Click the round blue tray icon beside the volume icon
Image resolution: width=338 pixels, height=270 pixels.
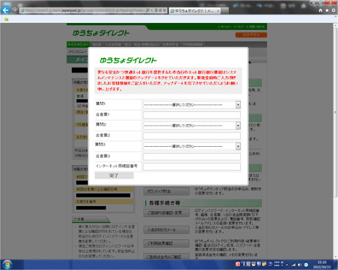[x=306, y=265]
